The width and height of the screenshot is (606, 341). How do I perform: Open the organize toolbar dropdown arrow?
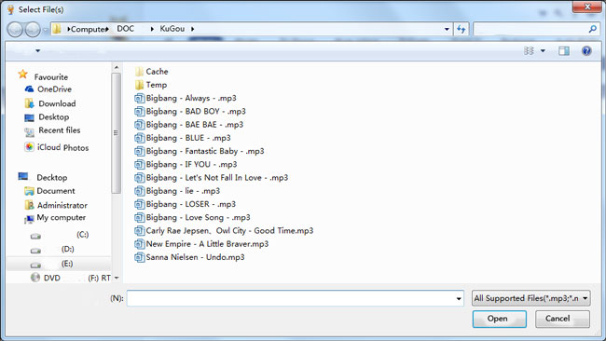click(38, 50)
